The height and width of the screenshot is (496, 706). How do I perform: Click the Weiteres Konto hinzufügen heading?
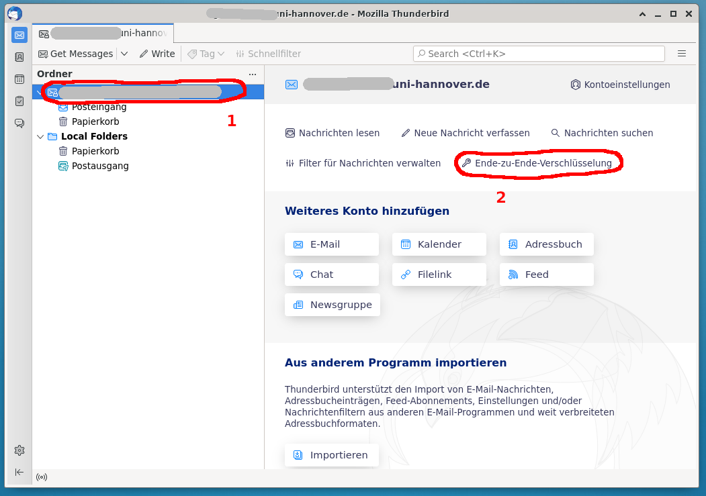tap(367, 211)
